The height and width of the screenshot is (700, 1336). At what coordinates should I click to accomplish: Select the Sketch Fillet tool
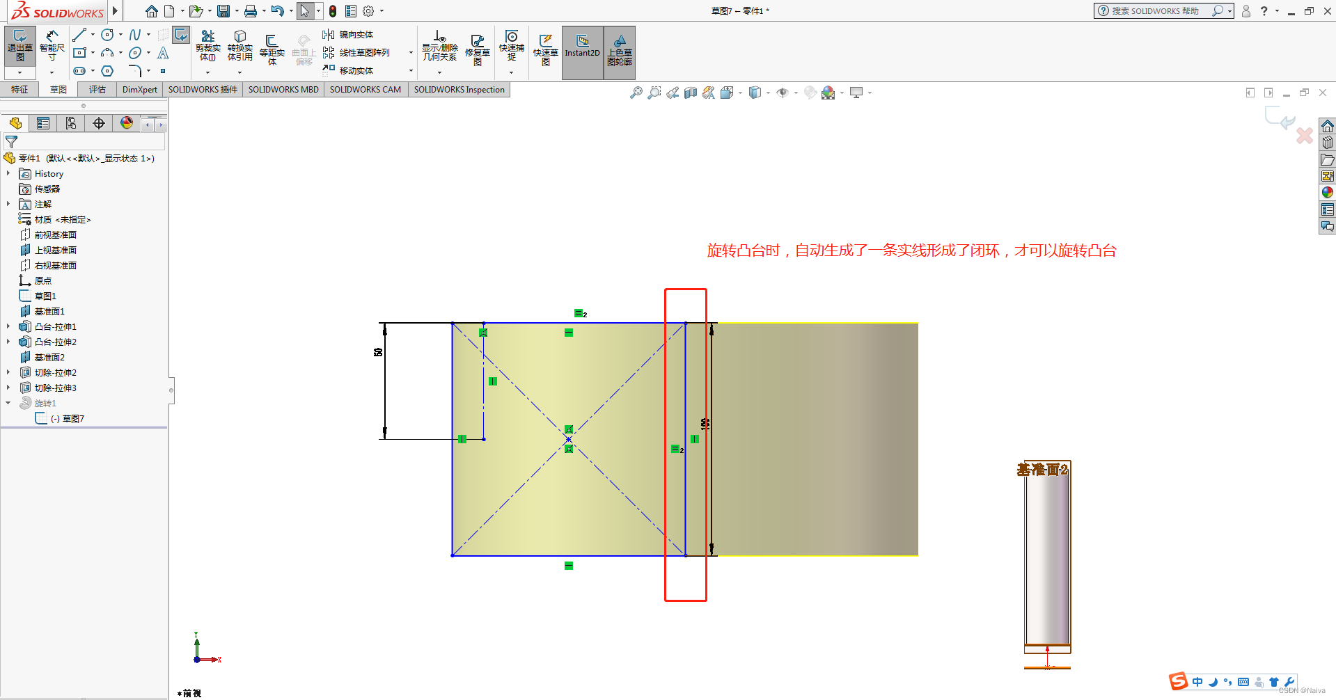(135, 71)
